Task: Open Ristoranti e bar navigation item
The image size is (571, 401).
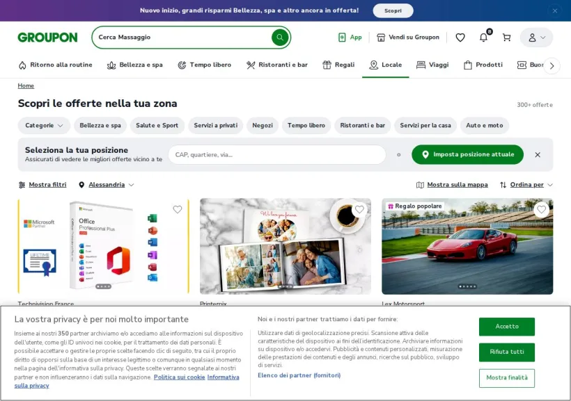Action: pos(276,65)
